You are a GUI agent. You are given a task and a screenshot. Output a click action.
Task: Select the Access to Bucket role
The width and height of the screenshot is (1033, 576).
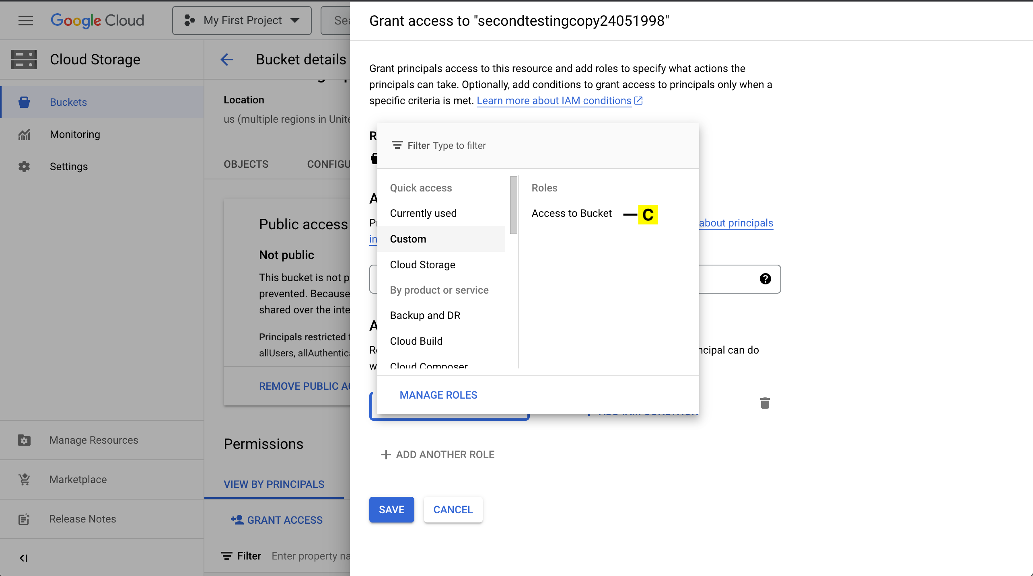tap(571, 213)
